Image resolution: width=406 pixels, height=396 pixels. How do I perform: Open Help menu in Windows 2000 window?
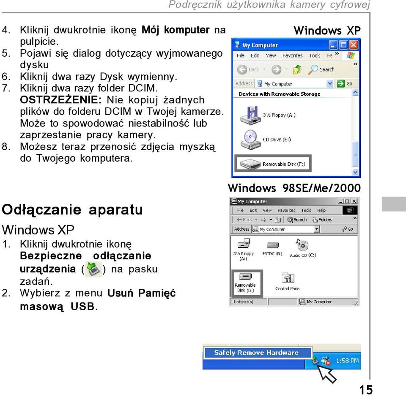[321, 210]
